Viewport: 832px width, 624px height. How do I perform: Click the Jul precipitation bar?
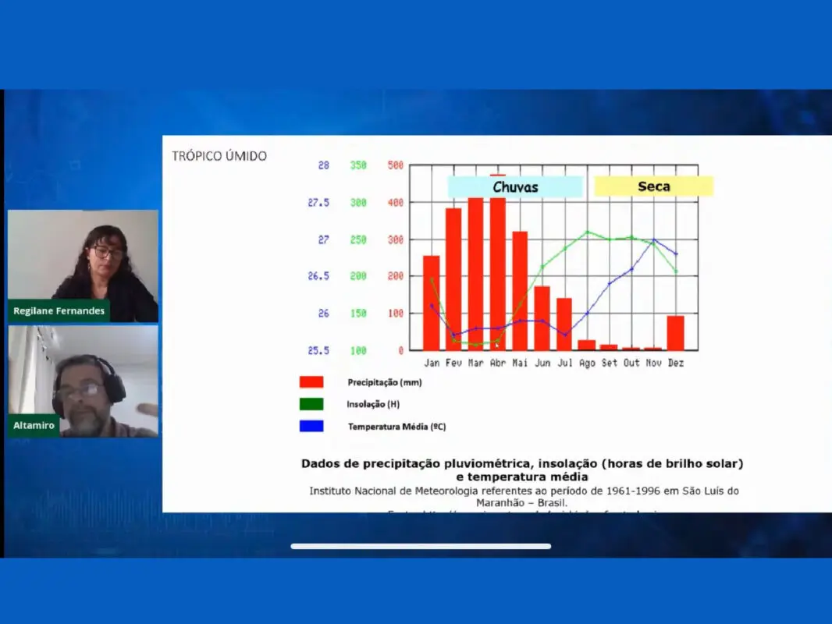tap(564, 324)
